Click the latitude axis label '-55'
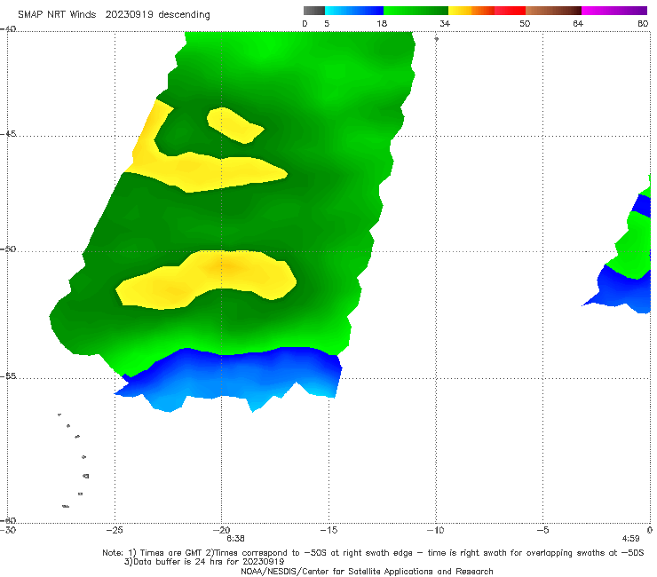 pyautogui.click(x=8, y=375)
